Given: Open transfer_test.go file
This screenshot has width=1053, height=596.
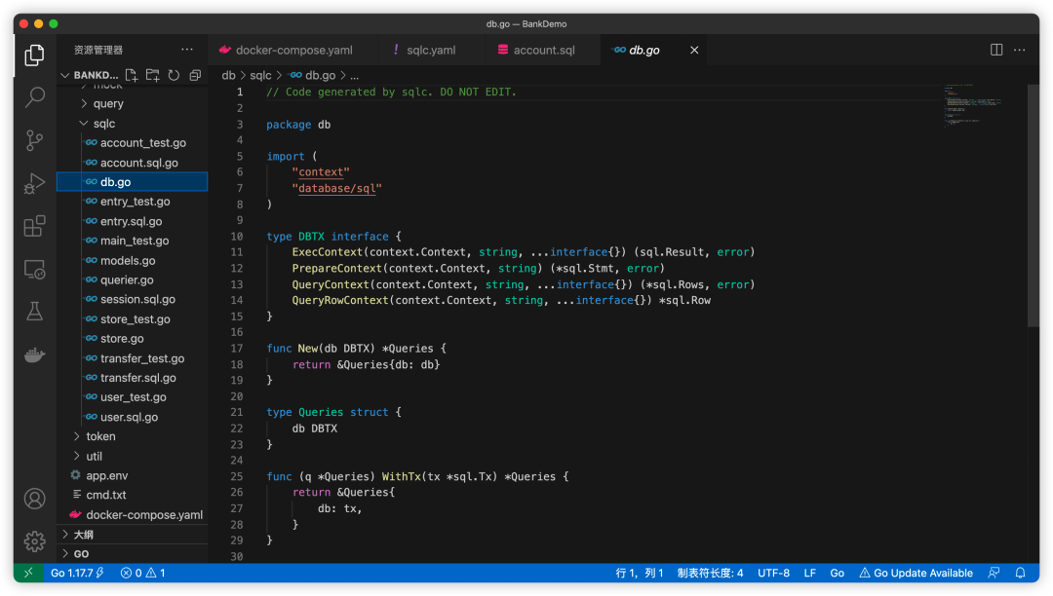Looking at the screenshot, I should tap(133, 358).
